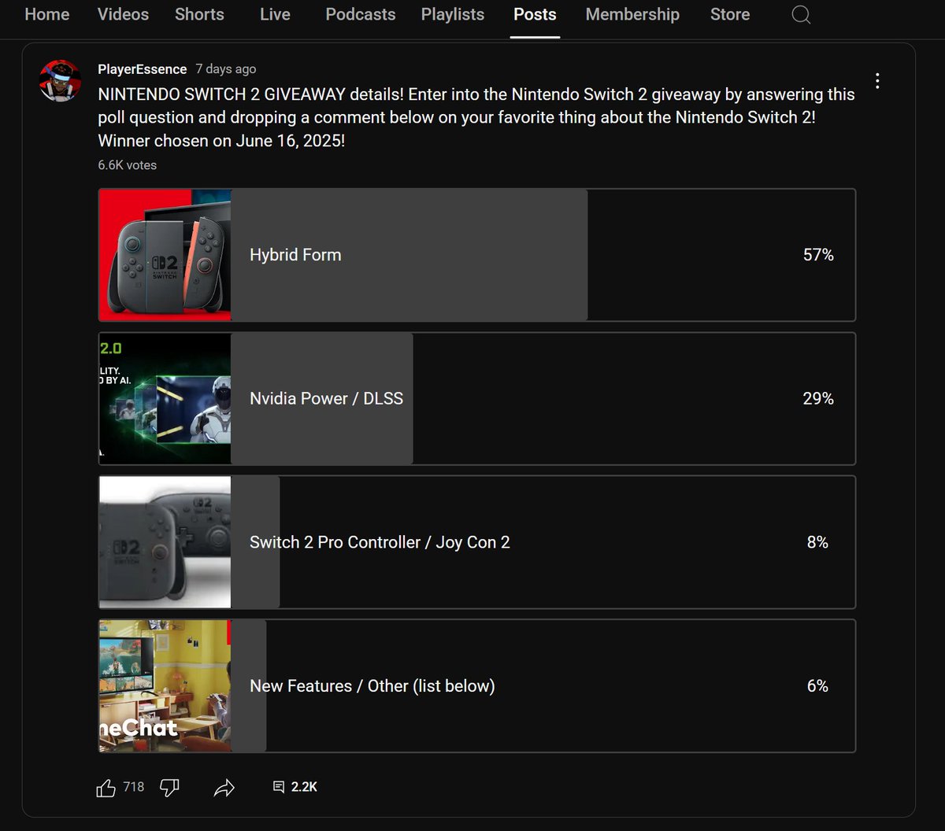Screen dimensions: 945x831
Task: Select the Posts tab
Action: 535,14
